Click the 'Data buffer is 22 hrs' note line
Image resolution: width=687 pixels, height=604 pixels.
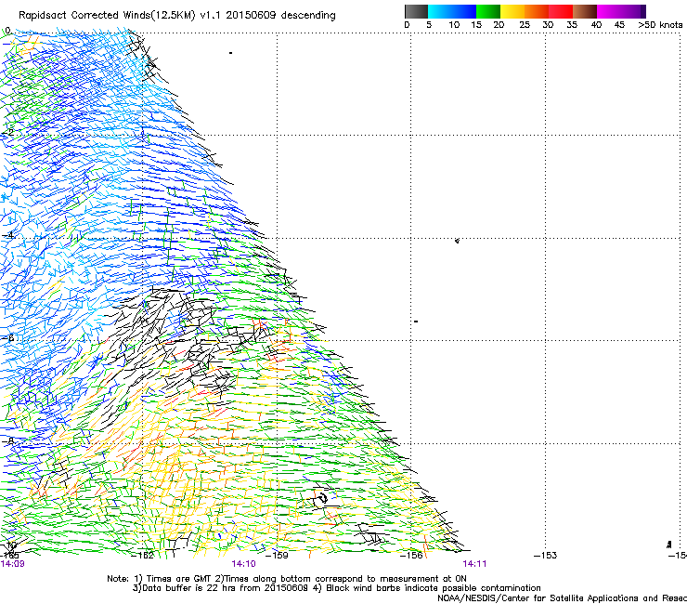coord(336,588)
